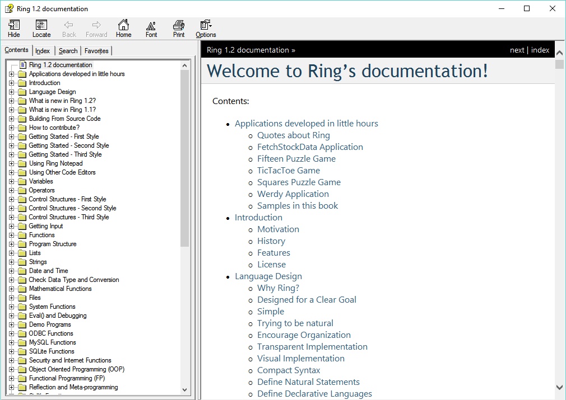Click the folder icon beside Introduction
566x400 pixels.
pyautogui.click(x=22, y=83)
